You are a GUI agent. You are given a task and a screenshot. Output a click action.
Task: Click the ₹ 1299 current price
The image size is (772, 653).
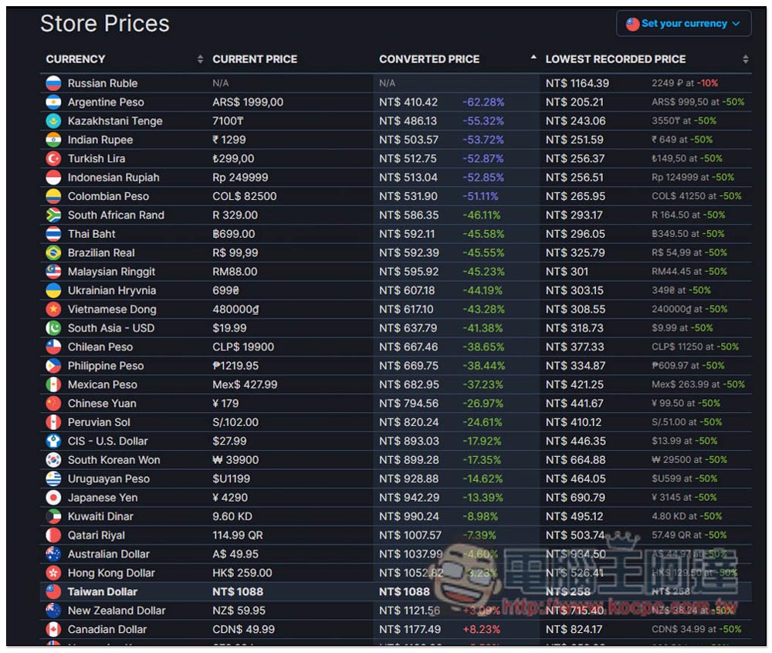[229, 140]
